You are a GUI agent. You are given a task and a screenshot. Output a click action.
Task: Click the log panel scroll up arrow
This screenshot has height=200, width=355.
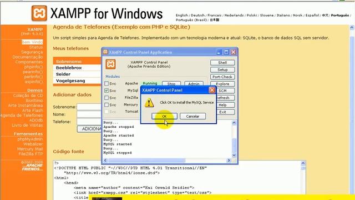pos(234,123)
